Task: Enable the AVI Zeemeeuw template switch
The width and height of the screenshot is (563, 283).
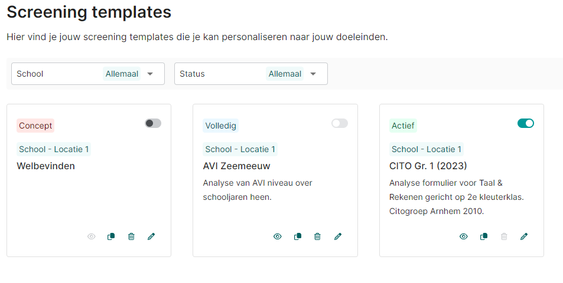Action: pos(340,123)
